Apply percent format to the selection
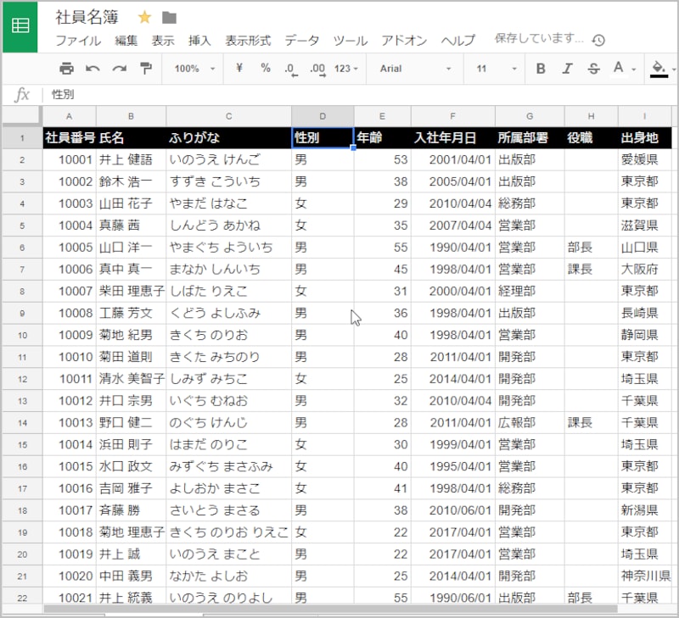Image resolution: width=679 pixels, height=618 pixels. [266, 69]
